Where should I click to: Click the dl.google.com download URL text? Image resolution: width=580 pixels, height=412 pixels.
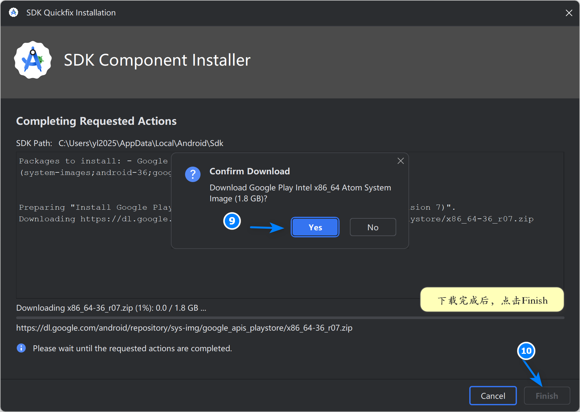pos(184,328)
